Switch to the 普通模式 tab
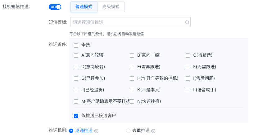This screenshot has width=263, height=137. (84, 7)
